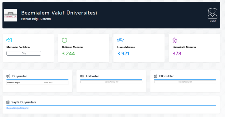Open the Giriş login button
225x117 pixels.
tap(24, 53)
